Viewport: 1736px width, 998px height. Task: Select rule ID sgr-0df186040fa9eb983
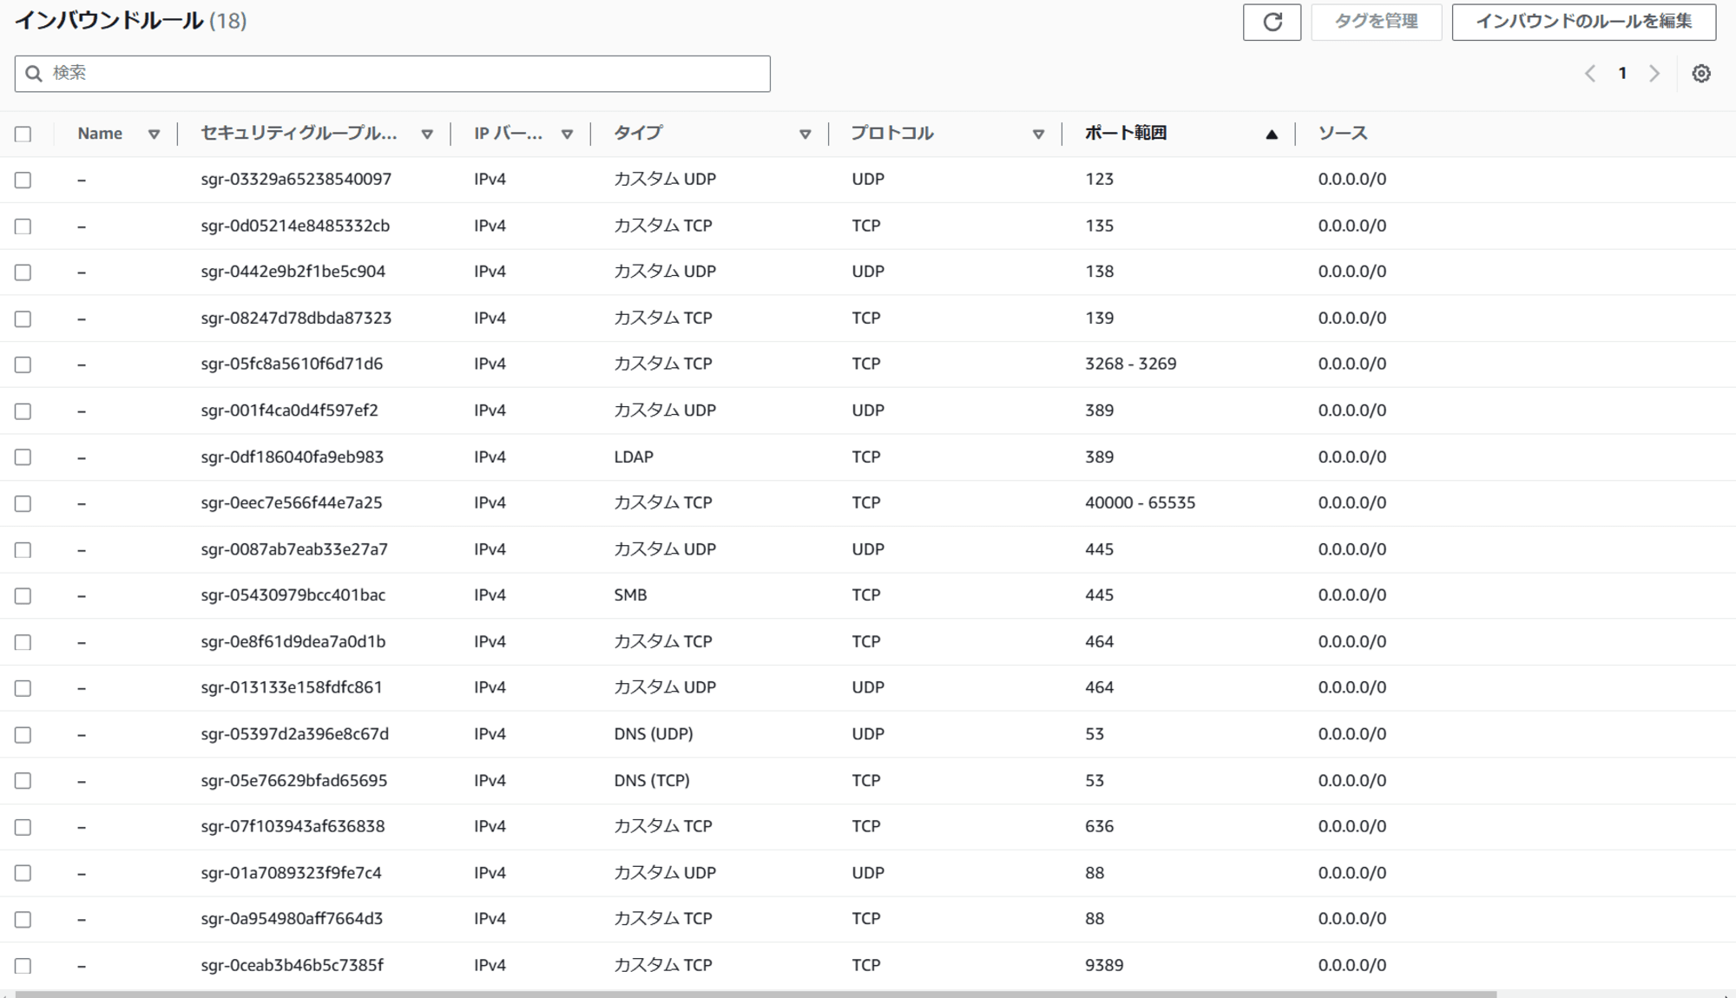292,456
